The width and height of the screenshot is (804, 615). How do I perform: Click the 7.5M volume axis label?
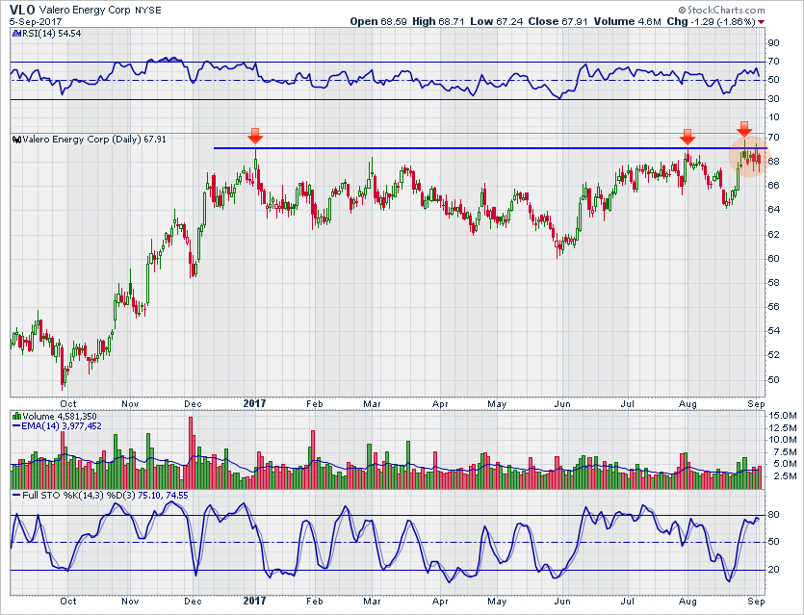click(x=785, y=452)
